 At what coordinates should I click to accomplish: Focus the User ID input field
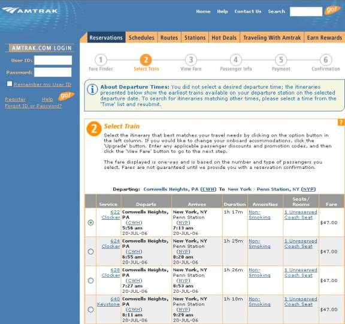click(53, 60)
